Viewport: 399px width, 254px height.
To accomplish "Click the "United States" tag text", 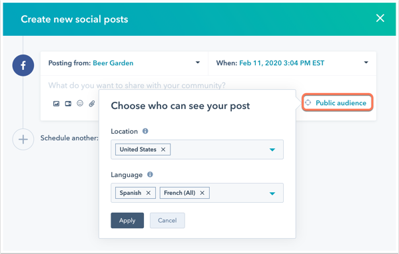I will [x=138, y=150].
